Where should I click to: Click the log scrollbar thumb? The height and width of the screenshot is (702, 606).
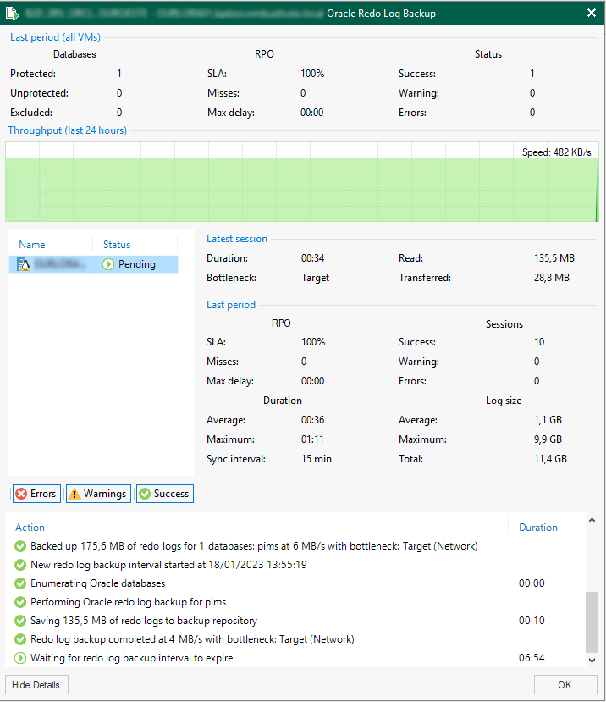coord(592,622)
